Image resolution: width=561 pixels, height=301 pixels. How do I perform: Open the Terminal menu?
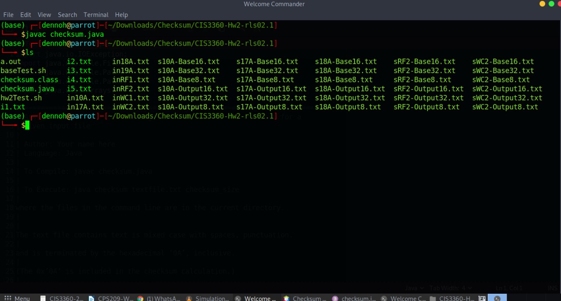pyautogui.click(x=96, y=14)
